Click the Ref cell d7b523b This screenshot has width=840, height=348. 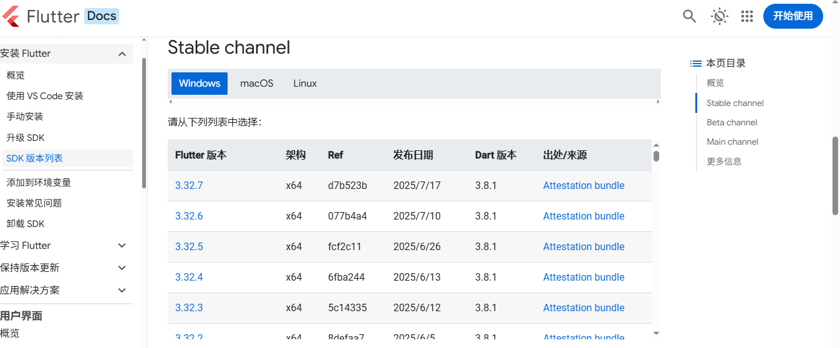click(347, 186)
